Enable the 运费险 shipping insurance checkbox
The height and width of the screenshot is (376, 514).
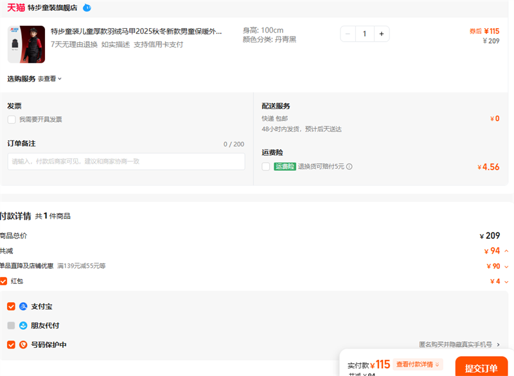tap(266, 167)
